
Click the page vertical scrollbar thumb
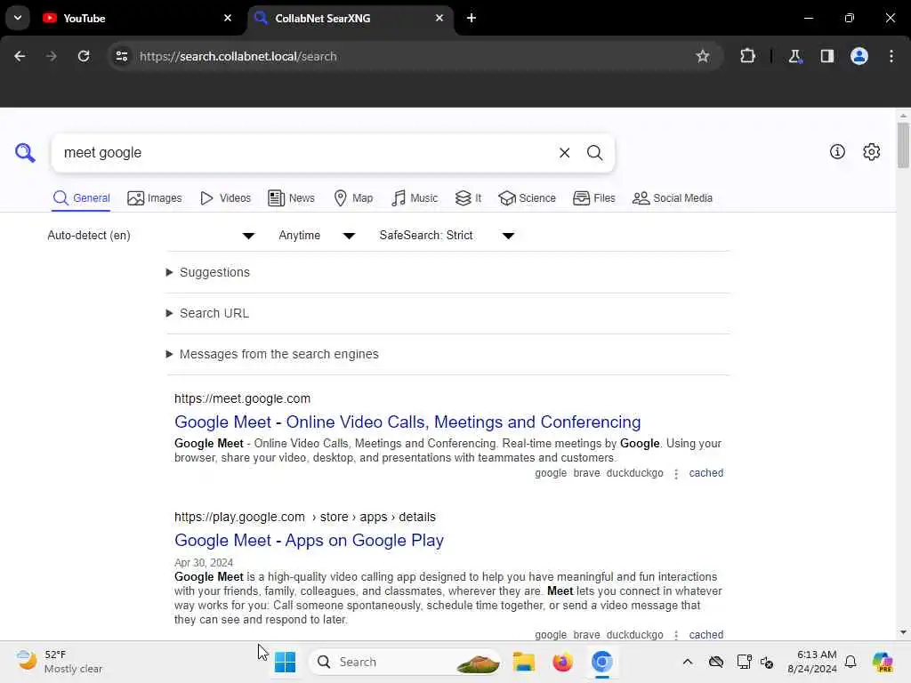click(x=903, y=145)
